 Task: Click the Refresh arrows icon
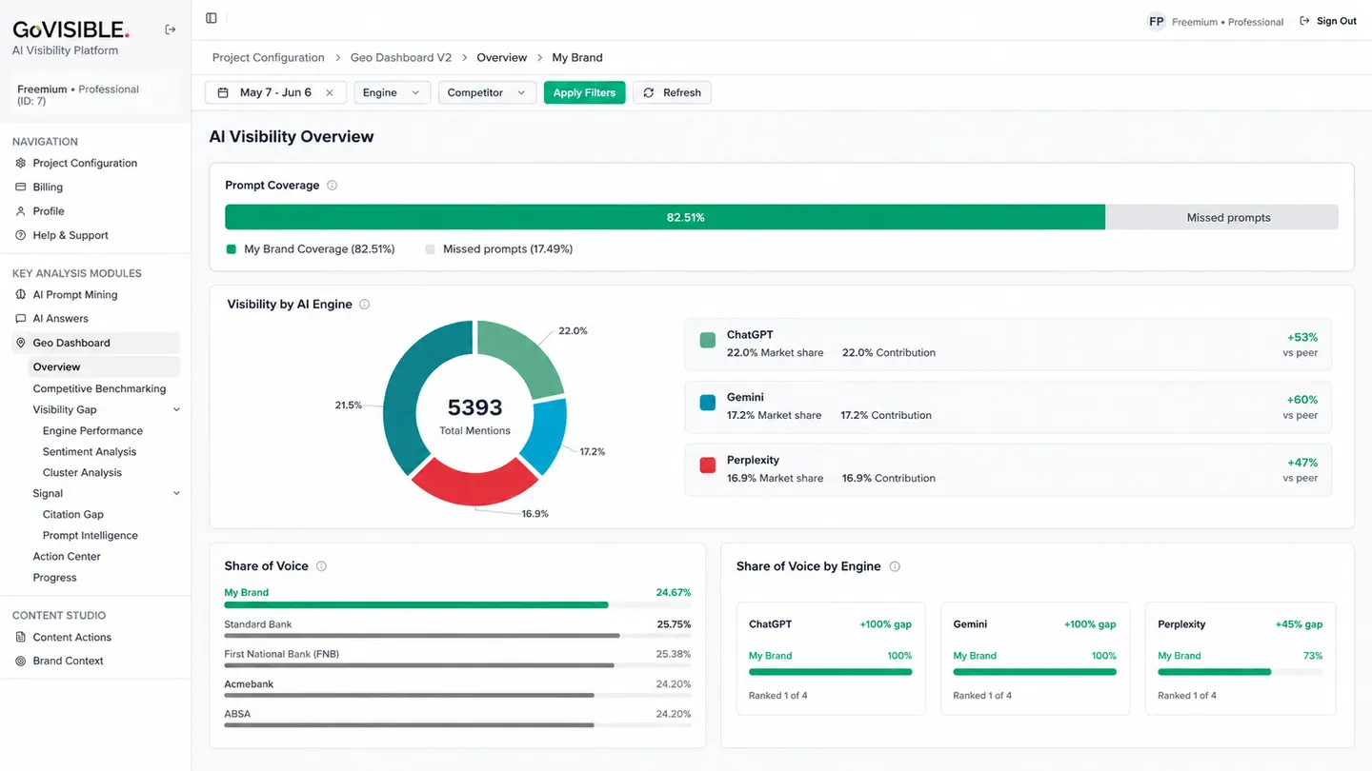click(649, 92)
